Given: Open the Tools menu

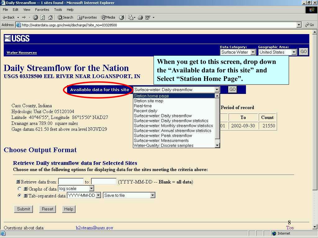Looking at the screenshot, I should [x=58, y=10].
